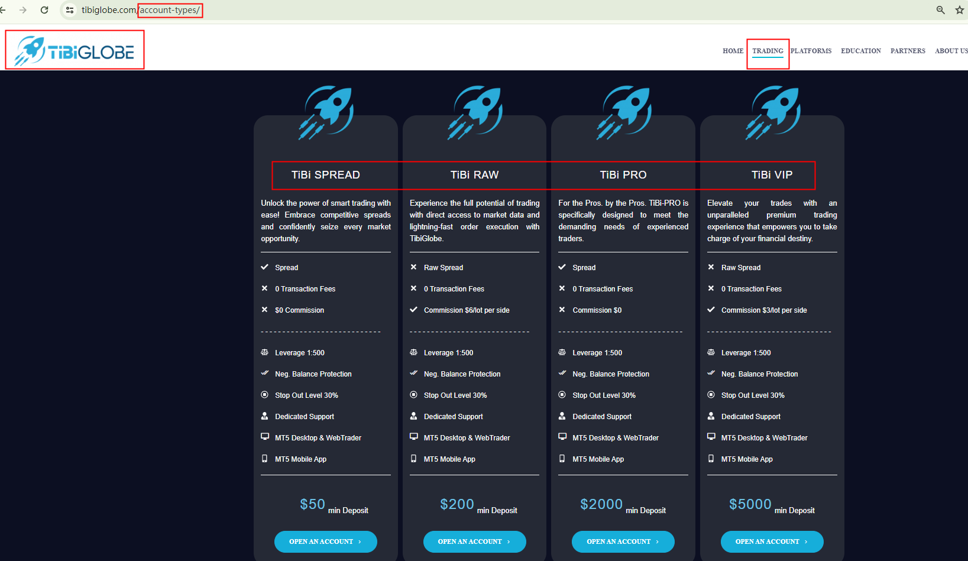Click the $200 min deposit amount
This screenshot has height=561, width=968.
[457, 504]
